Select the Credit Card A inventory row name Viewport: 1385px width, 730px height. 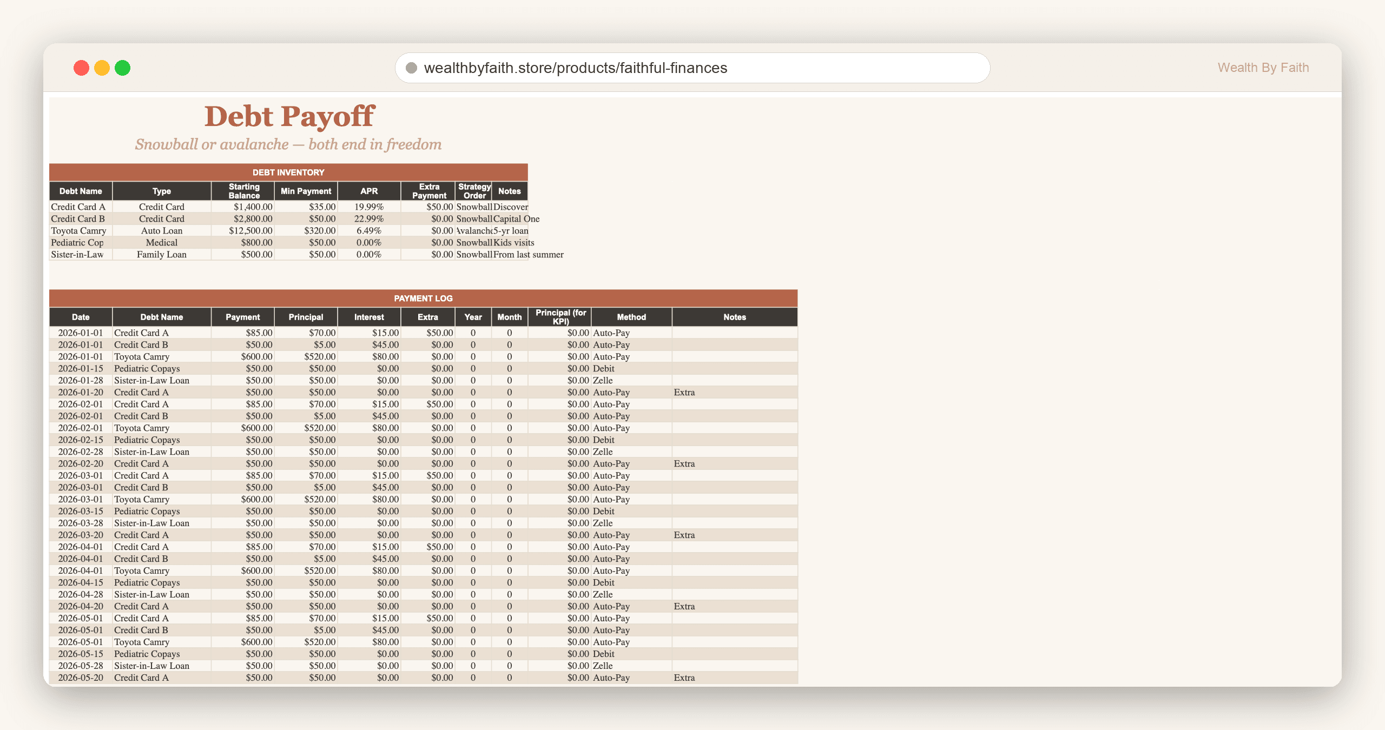[x=81, y=207]
